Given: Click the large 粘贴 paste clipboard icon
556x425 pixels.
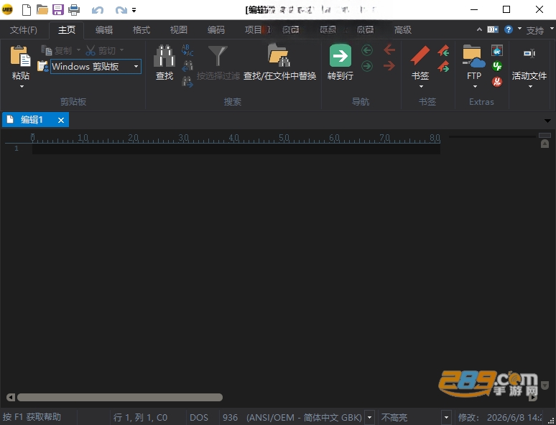Looking at the screenshot, I should pos(20,56).
